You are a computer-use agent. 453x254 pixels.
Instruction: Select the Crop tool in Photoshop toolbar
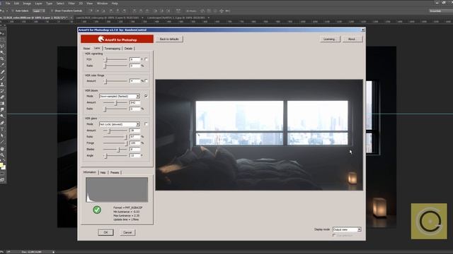tap(2, 59)
